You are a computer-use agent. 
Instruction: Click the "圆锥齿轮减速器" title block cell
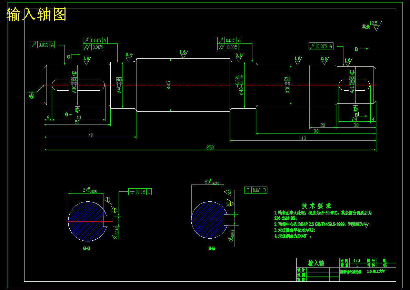[351, 272]
